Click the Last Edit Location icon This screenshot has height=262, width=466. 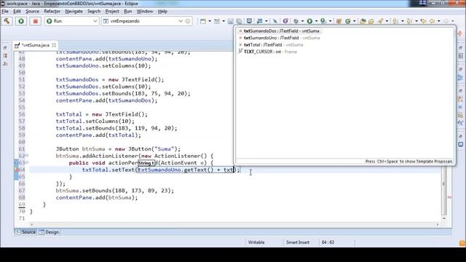(423, 21)
